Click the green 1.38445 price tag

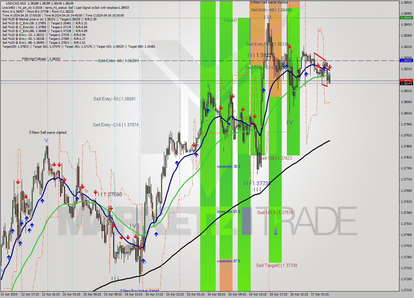tap(406, 17)
